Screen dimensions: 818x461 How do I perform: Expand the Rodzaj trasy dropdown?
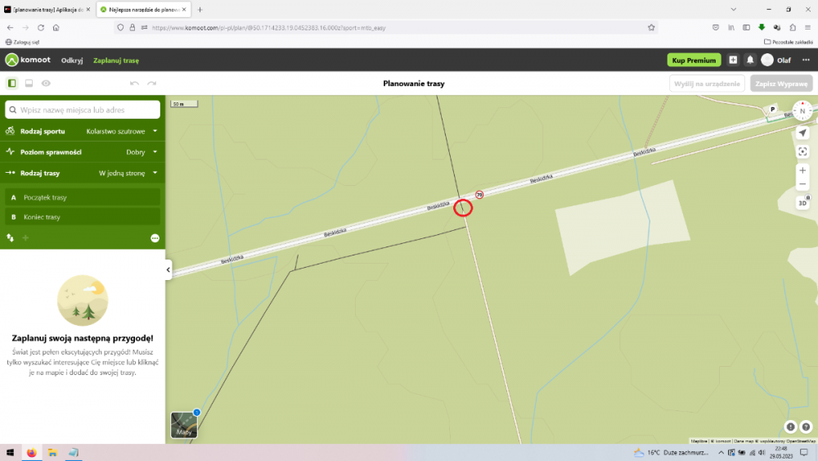point(155,174)
